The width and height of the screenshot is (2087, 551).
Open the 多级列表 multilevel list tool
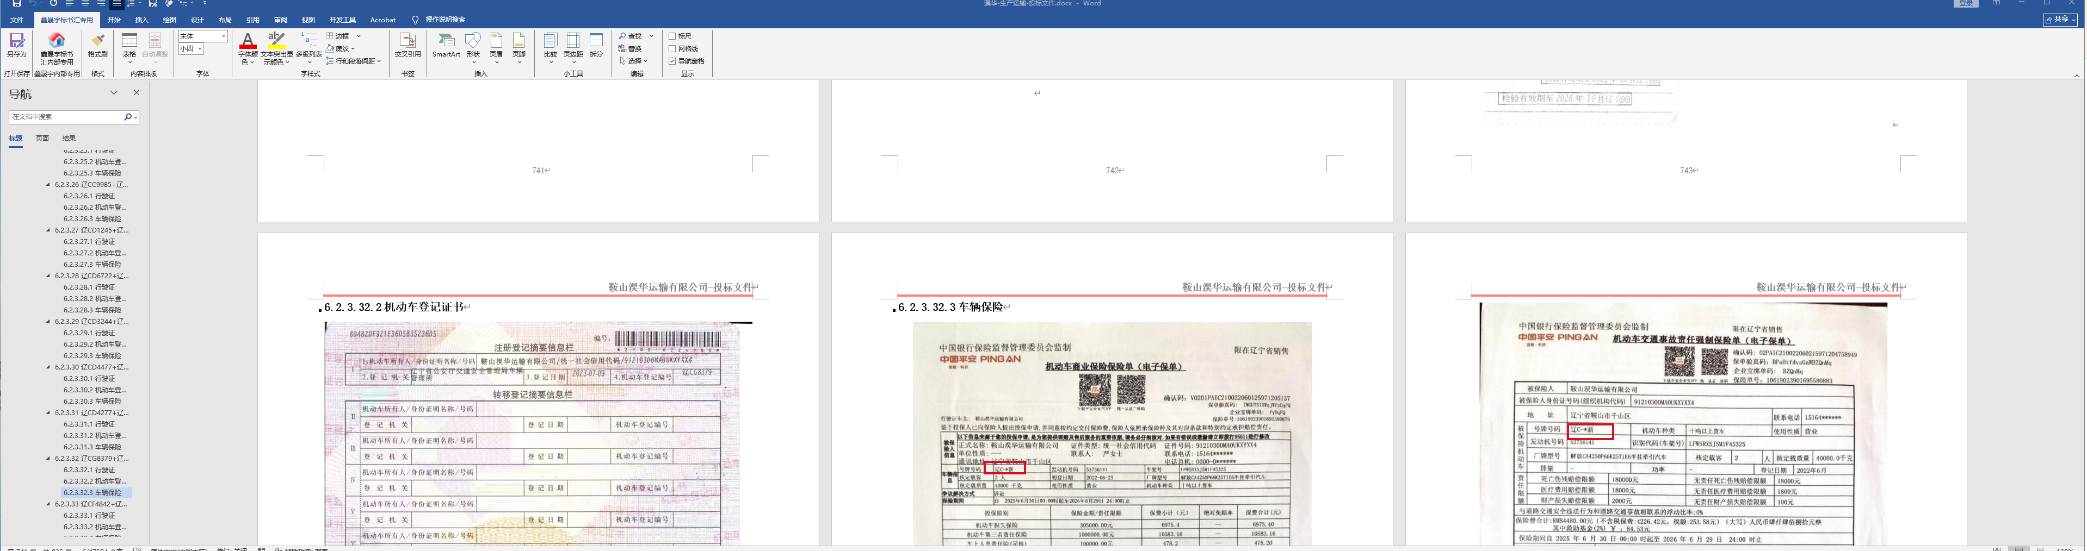click(x=308, y=48)
